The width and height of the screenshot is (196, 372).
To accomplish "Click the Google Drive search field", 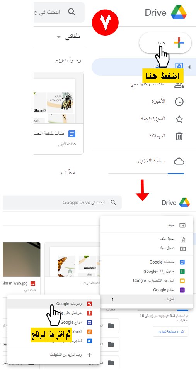I will 62,202.
